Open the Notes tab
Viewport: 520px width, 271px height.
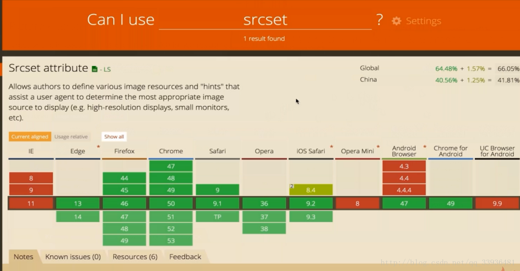click(24, 257)
